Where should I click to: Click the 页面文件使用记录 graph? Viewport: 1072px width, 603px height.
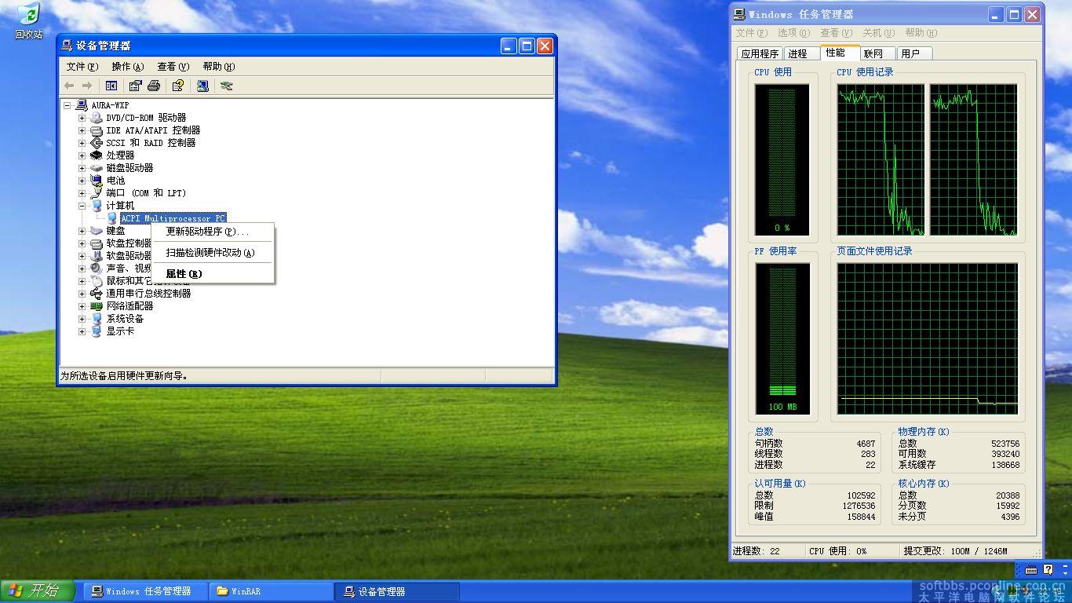coord(928,338)
